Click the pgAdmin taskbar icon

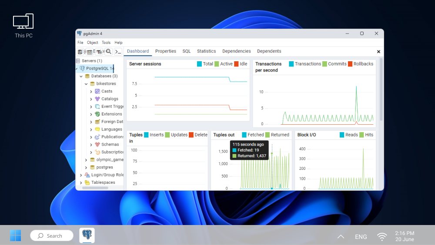coord(87,235)
